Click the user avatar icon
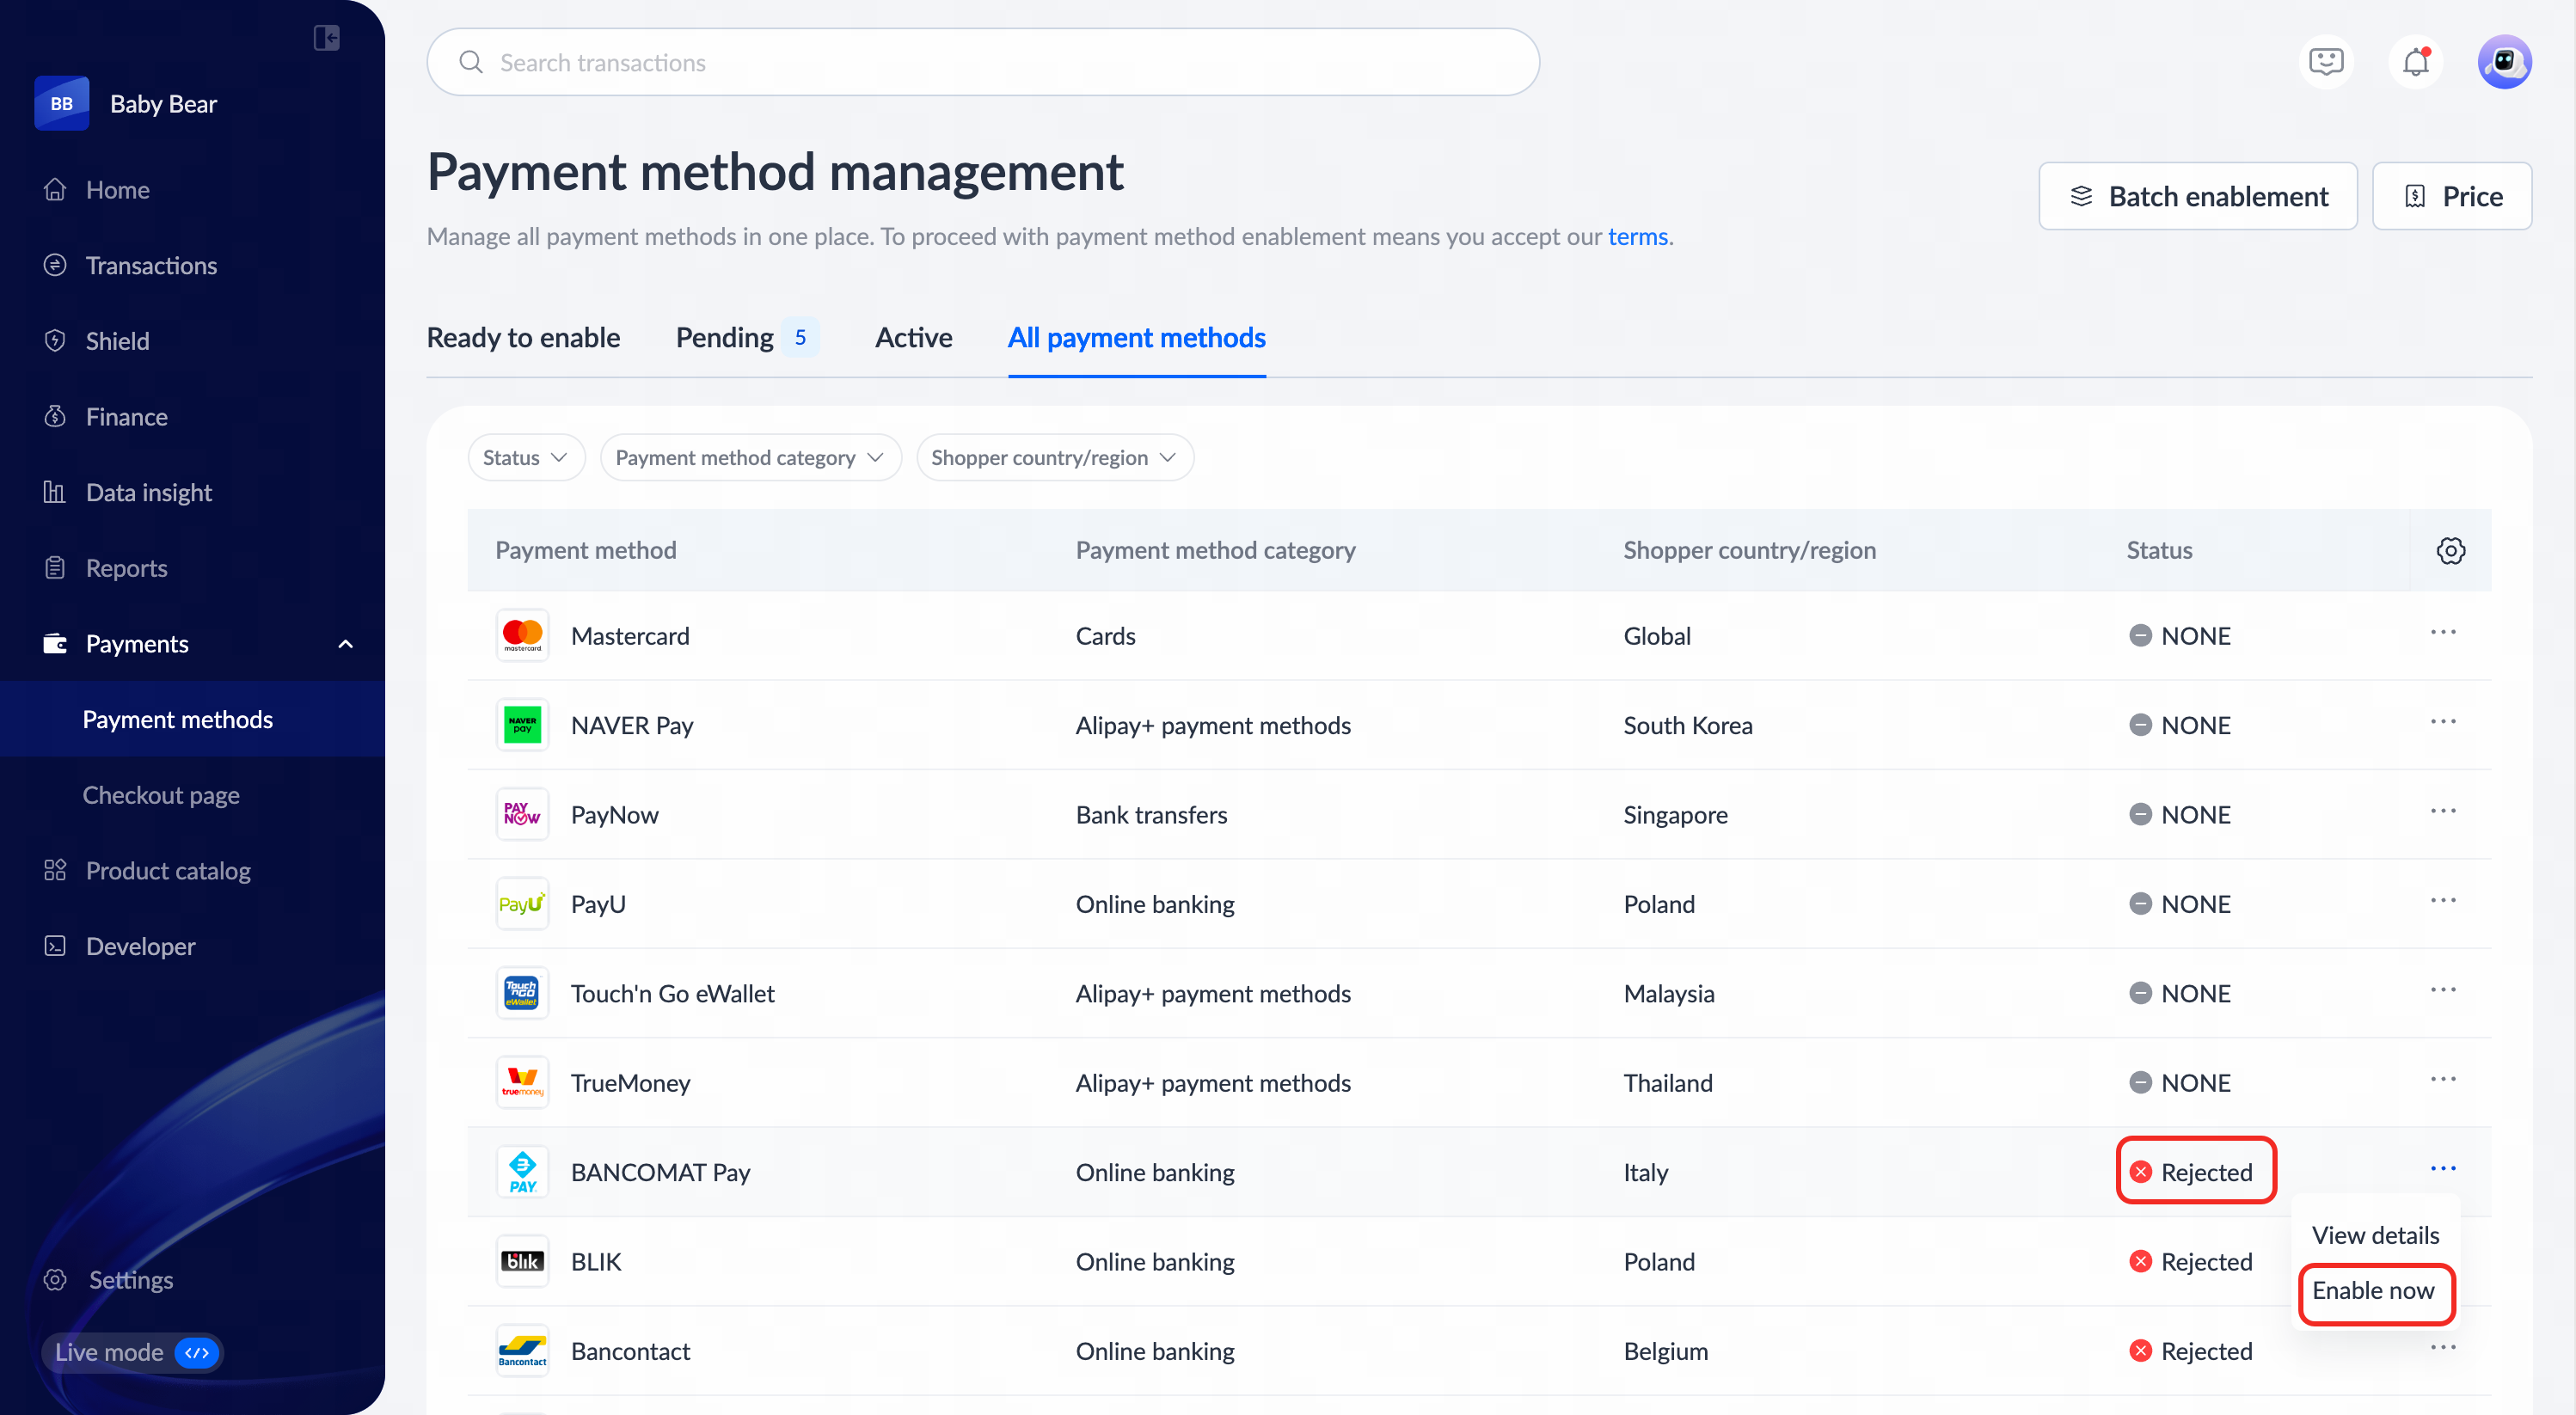Image resolution: width=2576 pixels, height=1415 pixels. click(2503, 62)
